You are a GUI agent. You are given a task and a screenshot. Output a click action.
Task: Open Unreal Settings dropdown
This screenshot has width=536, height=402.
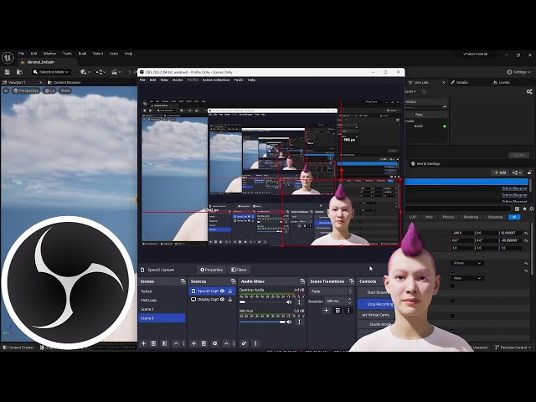click(518, 72)
